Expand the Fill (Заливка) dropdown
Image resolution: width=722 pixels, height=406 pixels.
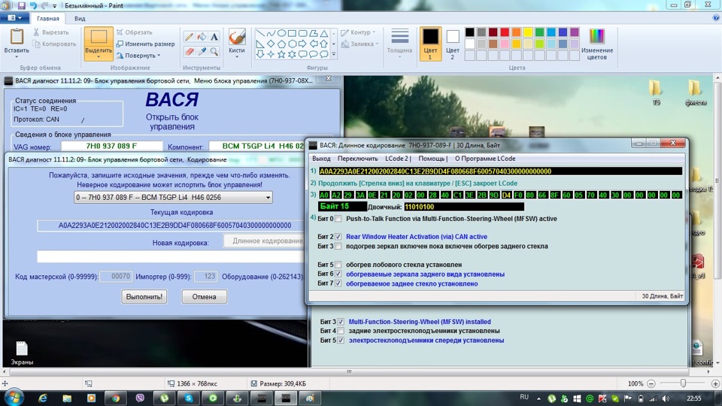pyautogui.click(x=377, y=44)
